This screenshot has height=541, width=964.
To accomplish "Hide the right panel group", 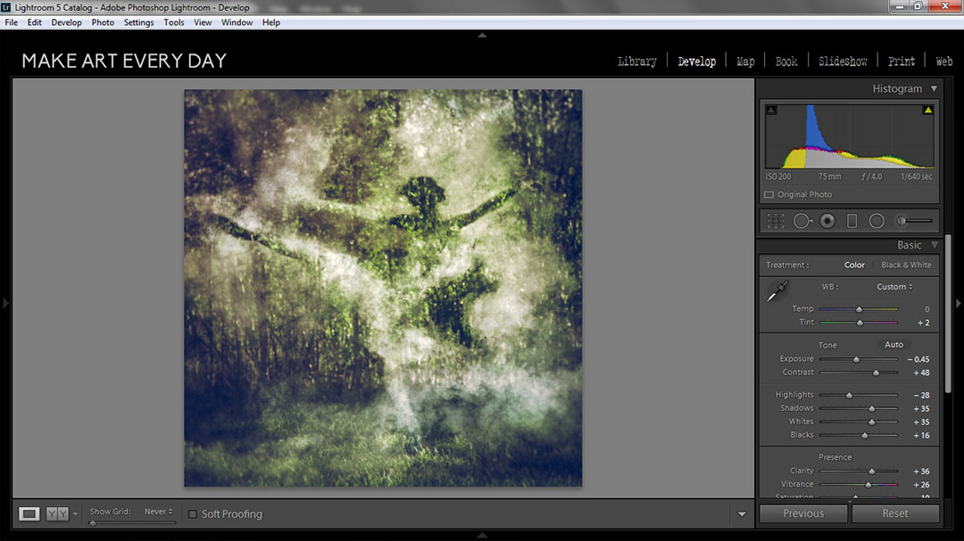I will [958, 303].
